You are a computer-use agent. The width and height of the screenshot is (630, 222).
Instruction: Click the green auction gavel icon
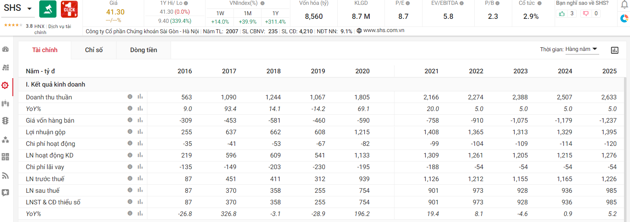point(48,9)
